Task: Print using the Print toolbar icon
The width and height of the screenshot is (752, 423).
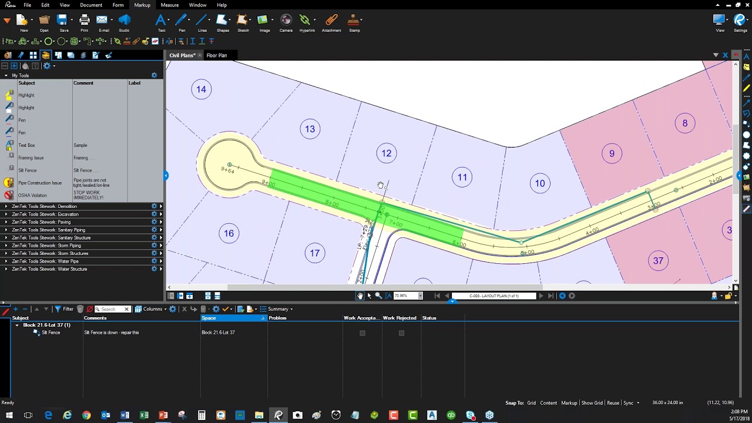Action: tap(84, 22)
